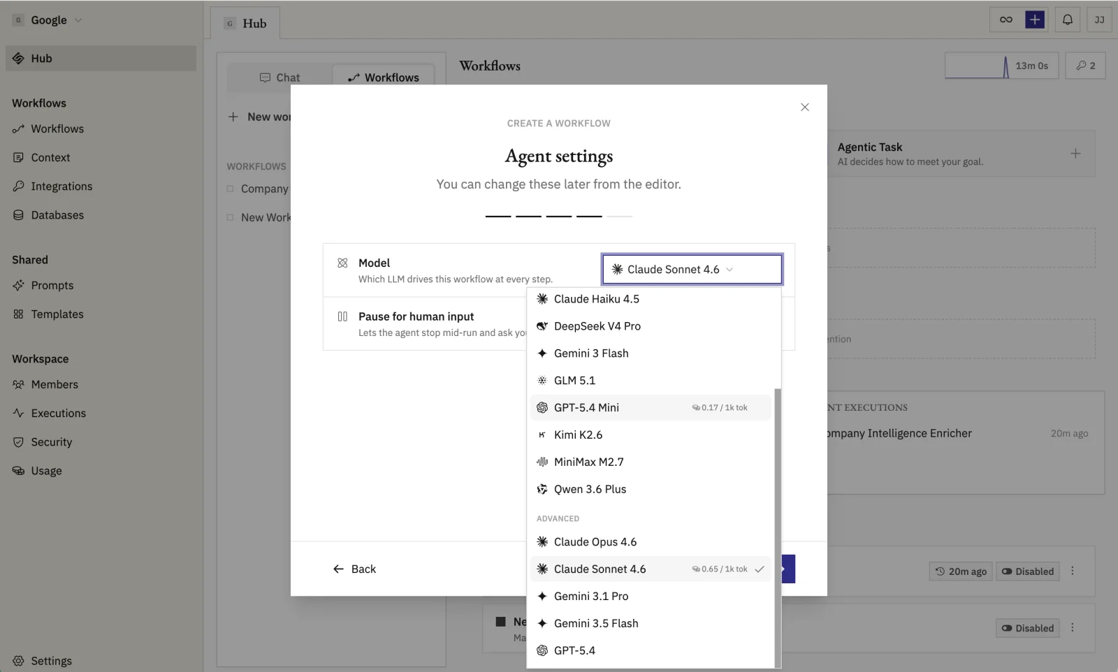Select Claude Haiku 4.5 from the model list
This screenshot has width=1118, height=672.
651,299
